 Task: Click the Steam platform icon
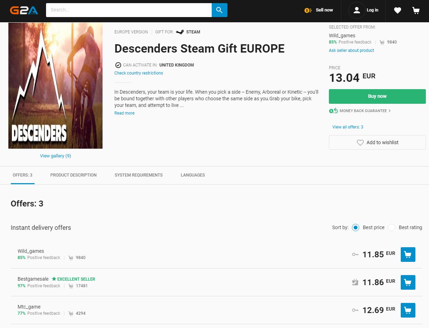click(179, 32)
